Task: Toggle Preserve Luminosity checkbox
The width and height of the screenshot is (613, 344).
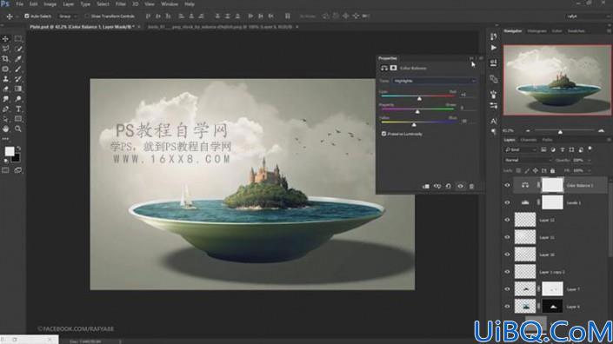Action: point(383,134)
